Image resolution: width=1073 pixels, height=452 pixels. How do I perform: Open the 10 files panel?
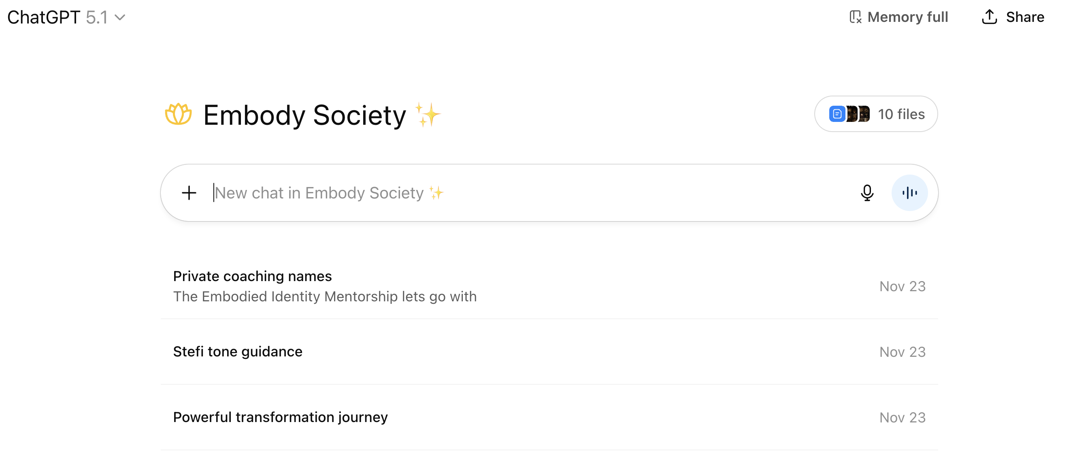pyautogui.click(x=901, y=114)
